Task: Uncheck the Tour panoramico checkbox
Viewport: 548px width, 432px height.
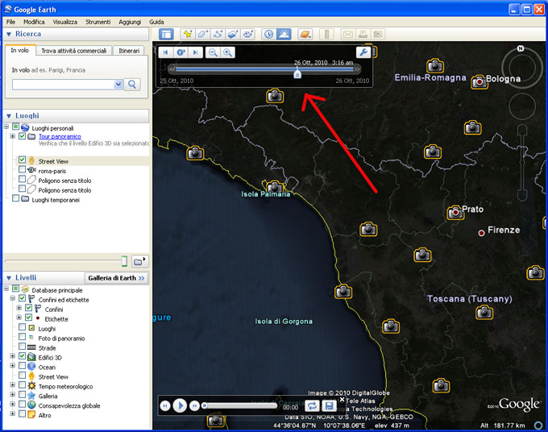Action: (x=22, y=136)
